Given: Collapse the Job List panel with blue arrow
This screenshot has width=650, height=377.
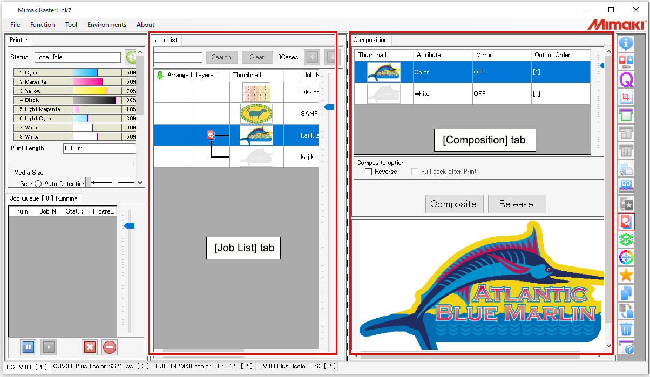Looking at the screenshot, I should coord(329,107).
